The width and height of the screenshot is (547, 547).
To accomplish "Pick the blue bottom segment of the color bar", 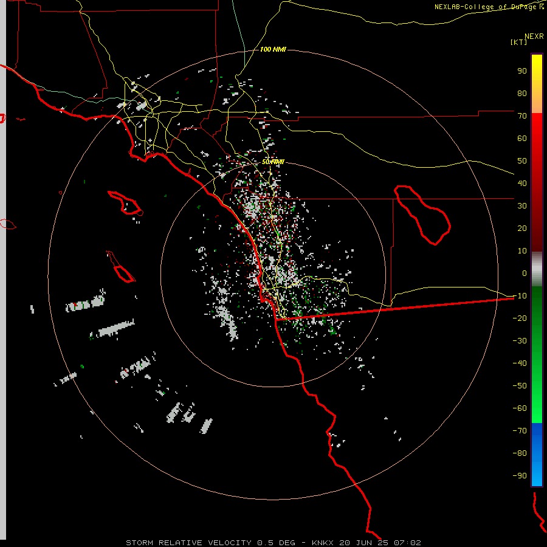I will point(537,454).
